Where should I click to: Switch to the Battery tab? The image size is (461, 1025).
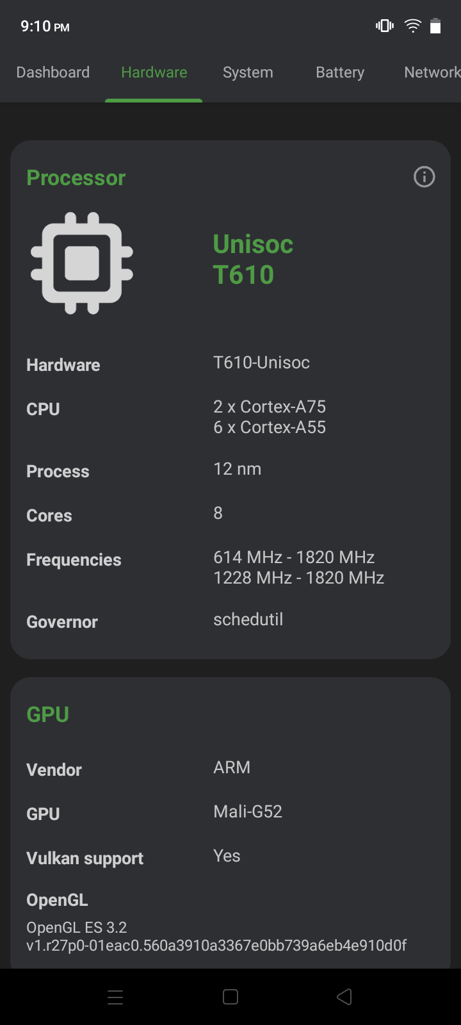point(340,72)
